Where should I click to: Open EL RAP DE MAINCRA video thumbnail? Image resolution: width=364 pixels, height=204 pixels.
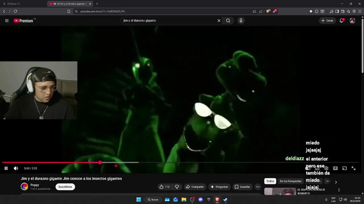(x=280, y=192)
